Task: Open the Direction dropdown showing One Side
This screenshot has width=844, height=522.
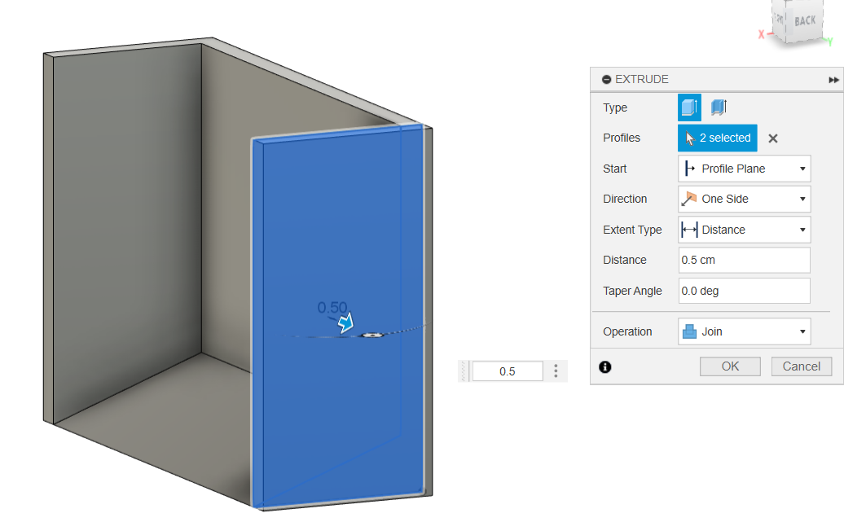Action: 744,199
